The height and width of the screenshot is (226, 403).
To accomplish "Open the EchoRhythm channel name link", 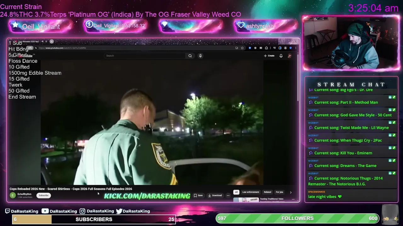I will coord(24,194).
